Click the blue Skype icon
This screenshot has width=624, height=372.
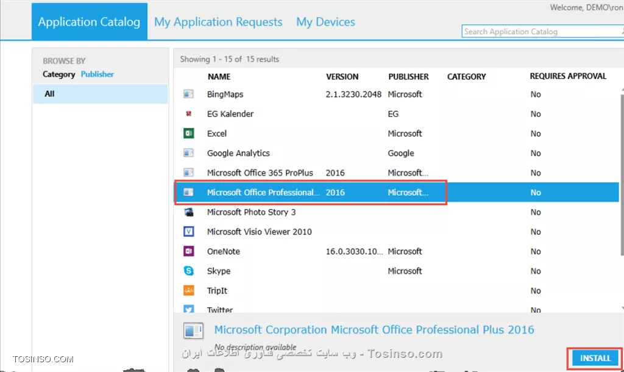point(188,271)
